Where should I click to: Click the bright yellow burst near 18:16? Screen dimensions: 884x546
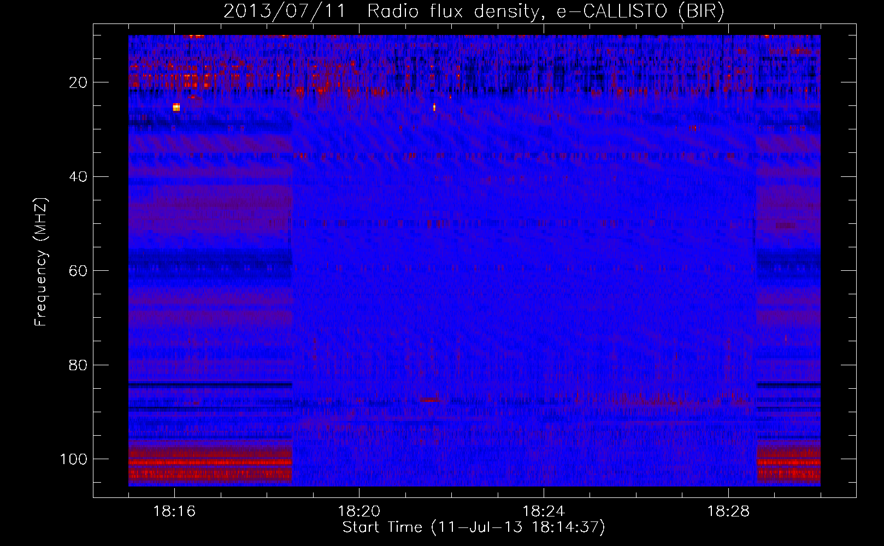point(176,107)
